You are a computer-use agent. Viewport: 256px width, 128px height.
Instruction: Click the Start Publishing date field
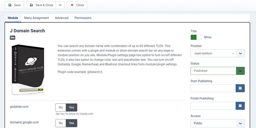coord(213,88)
